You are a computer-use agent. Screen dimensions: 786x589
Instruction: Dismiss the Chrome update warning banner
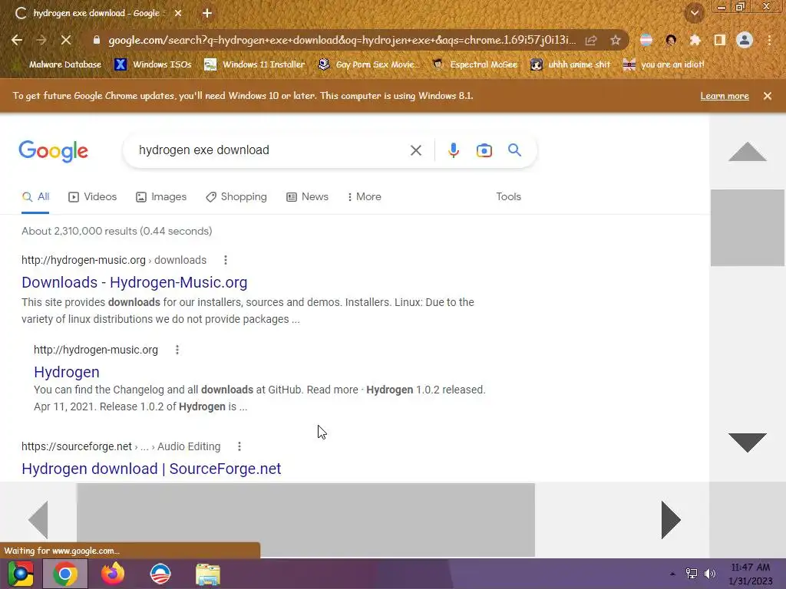768,96
